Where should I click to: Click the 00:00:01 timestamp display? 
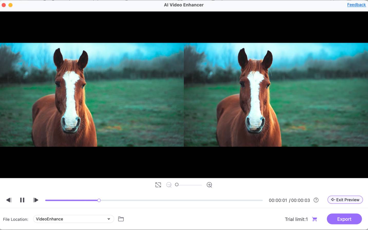point(278,200)
